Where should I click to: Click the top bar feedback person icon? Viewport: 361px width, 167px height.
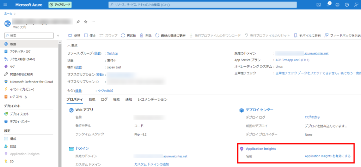(x=356, y=5)
